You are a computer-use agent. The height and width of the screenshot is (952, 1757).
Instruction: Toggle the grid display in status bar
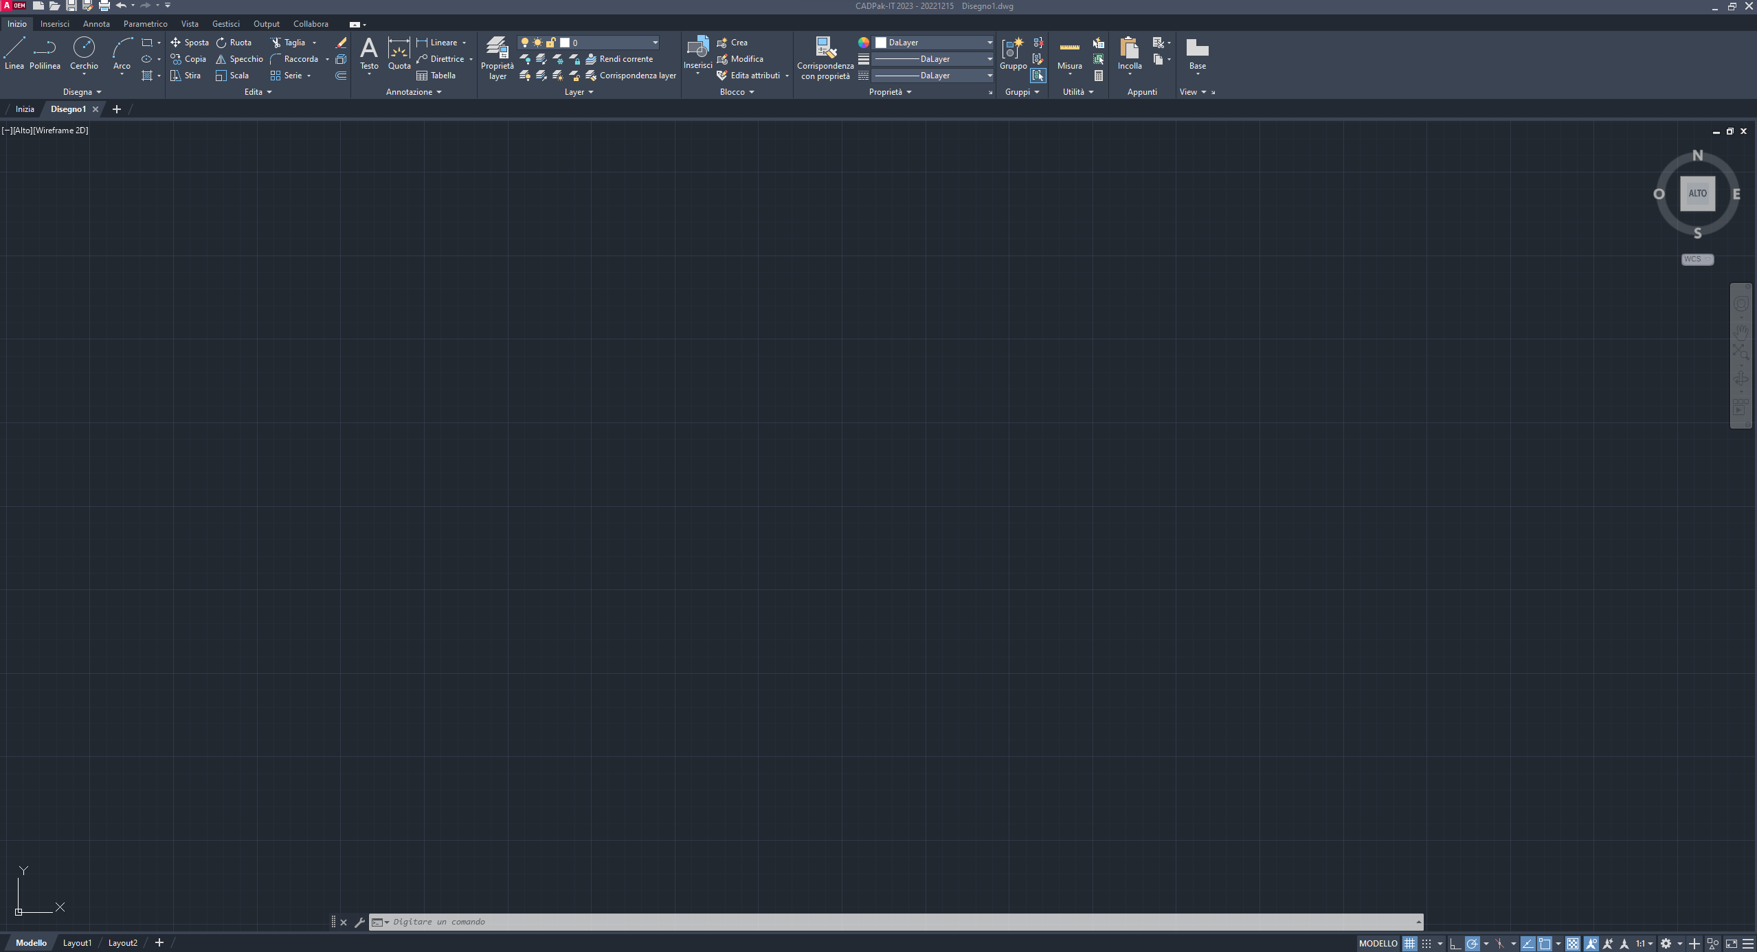tap(1410, 943)
